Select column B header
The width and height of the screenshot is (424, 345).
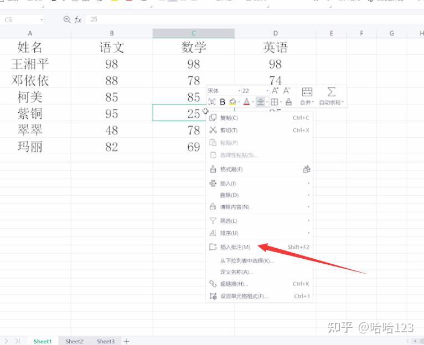[112, 33]
